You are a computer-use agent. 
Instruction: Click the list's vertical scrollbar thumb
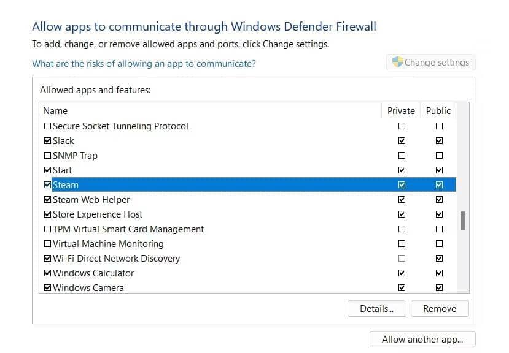[x=462, y=221]
